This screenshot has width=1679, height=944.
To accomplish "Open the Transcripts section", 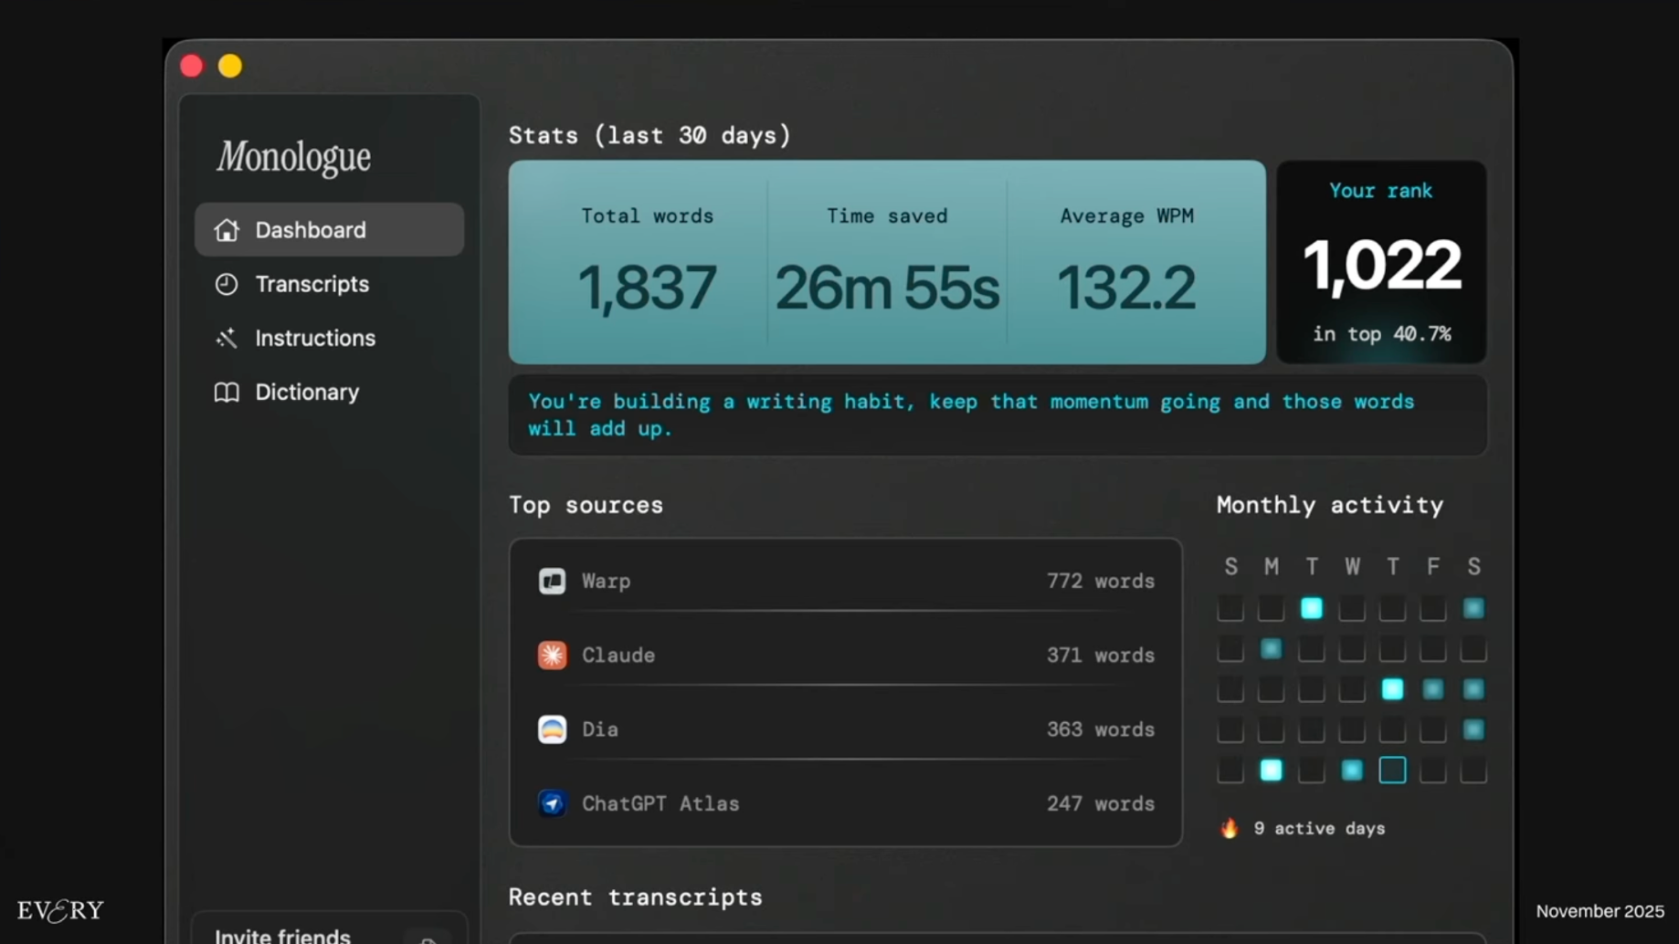I will coord(312,284).
